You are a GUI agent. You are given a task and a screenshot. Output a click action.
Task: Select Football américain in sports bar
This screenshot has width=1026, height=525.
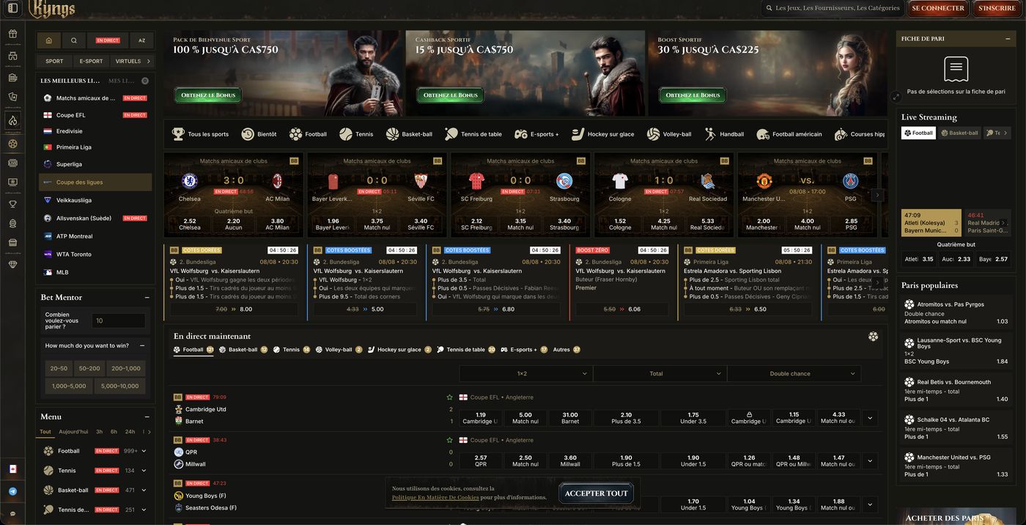789,134
